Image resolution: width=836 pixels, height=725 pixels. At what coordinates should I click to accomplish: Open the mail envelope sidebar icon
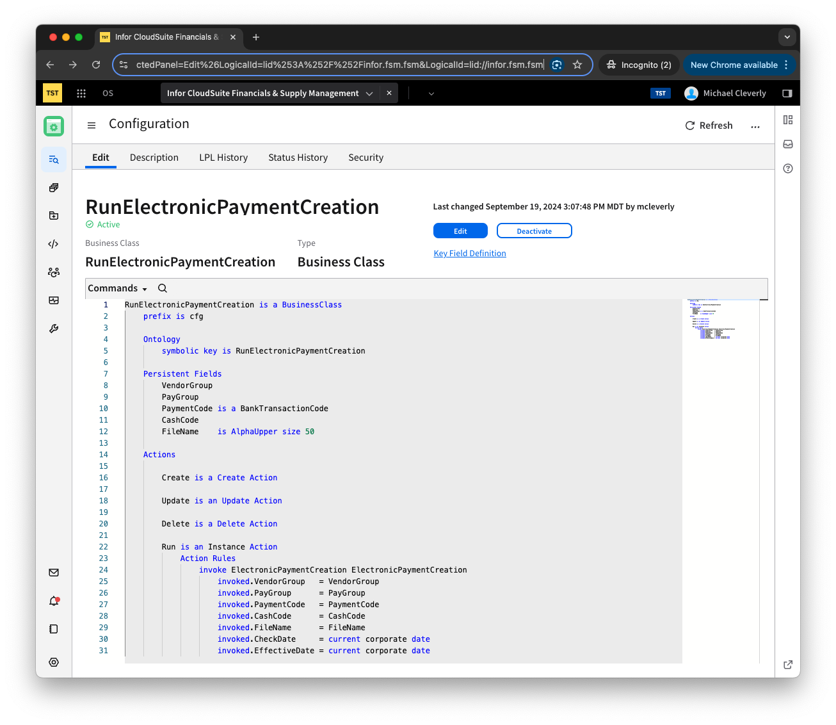pos(54,573)
